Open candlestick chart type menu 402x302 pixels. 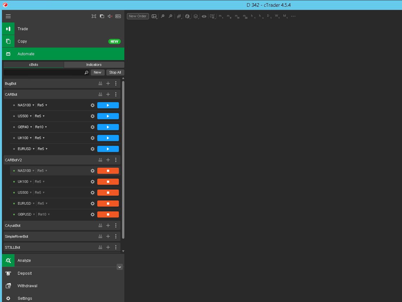click(x=179, y=16)
